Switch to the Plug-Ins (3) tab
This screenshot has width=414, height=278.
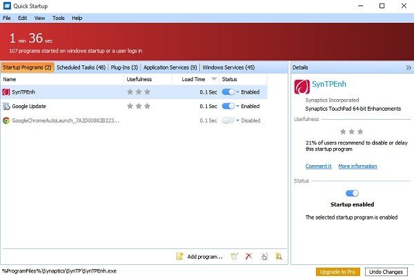coord(124,67)
